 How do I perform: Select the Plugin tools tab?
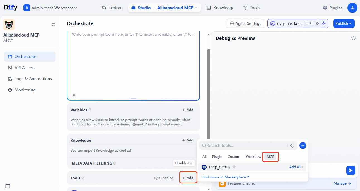217,157
